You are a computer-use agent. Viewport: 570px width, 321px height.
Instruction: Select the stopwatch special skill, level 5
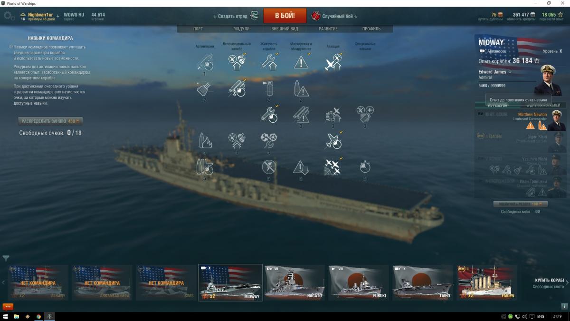pyautogui.click(x=365, y=167)
